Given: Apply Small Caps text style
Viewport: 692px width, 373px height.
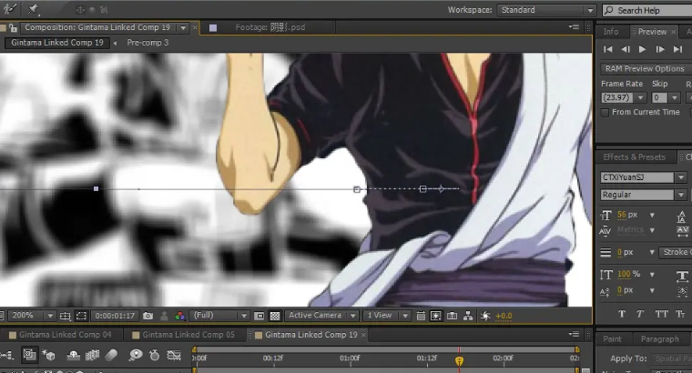Looking at the screenshot, I should click(x=680, y=314).
